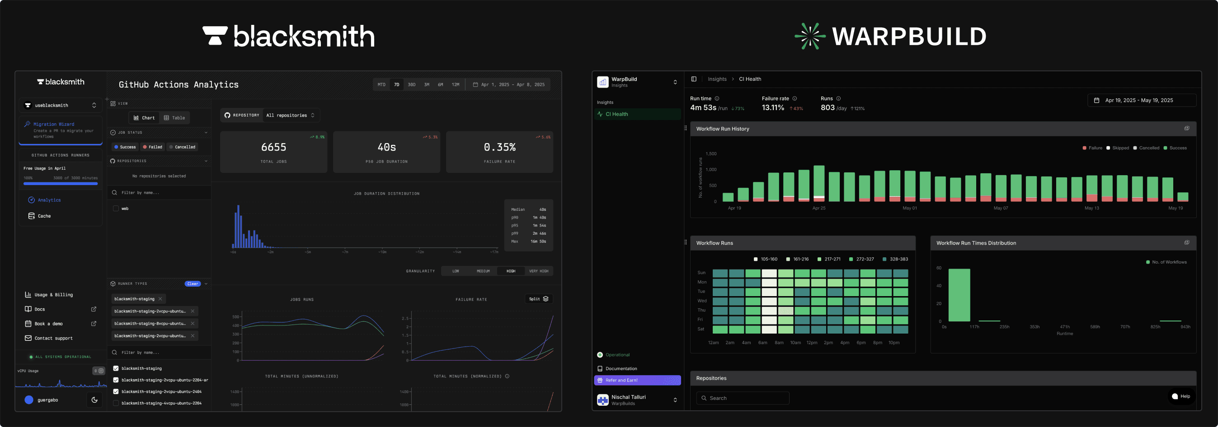Toggle the Failed job status filter

pos(152,147)
